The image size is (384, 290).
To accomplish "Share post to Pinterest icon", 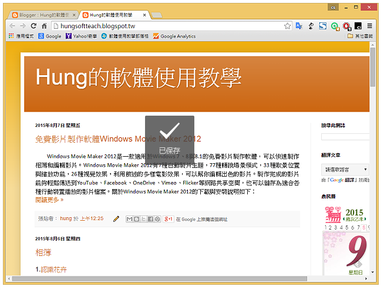I will [158, 219].
